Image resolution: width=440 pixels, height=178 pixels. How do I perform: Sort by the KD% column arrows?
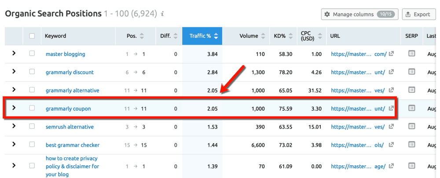(x=290, y=36)
